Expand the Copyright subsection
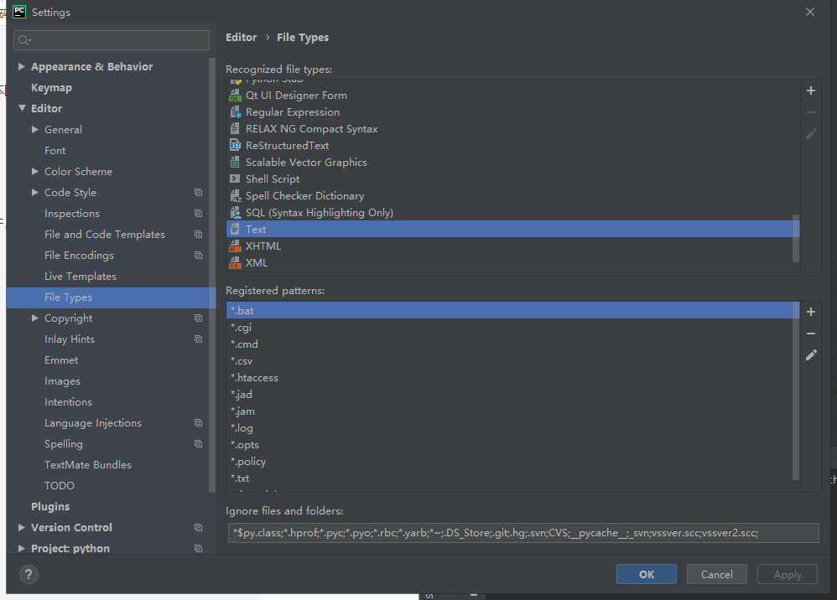The height and width of the screenshot is (600, 837). (x=34, y=318)
